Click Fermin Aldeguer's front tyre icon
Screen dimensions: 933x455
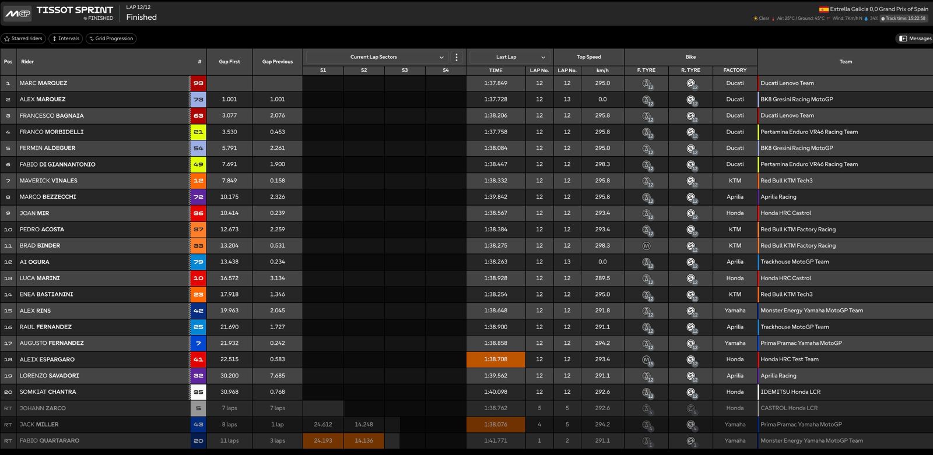pyautogui.click(x=647, y=149)
